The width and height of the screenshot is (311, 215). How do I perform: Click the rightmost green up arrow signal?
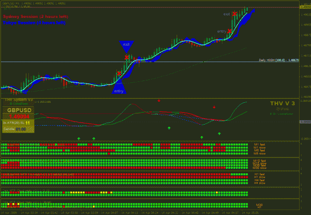tap(219, 134)
